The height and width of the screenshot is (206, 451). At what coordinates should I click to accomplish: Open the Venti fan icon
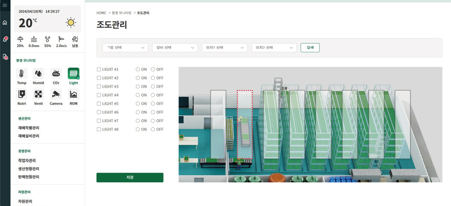click(x=38, y=94)
